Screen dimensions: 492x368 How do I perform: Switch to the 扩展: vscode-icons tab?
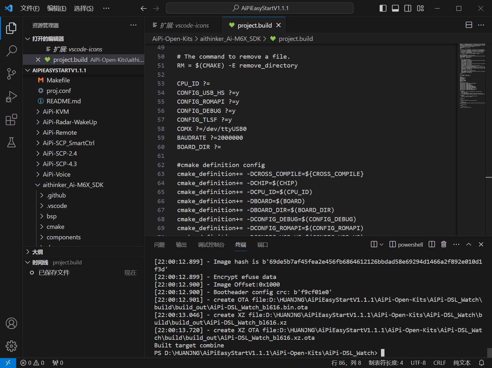[184, 25]
